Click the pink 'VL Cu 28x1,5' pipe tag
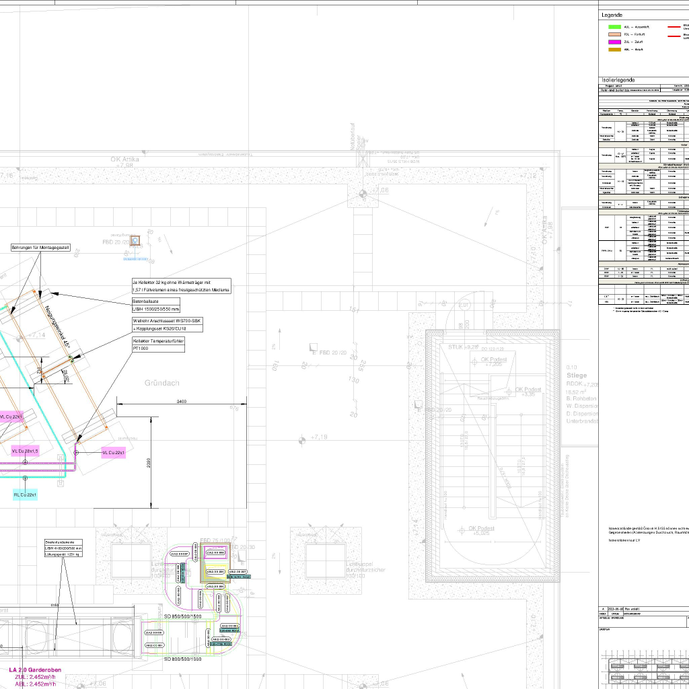This screenshot has width=689, height=689. point(25,450)
